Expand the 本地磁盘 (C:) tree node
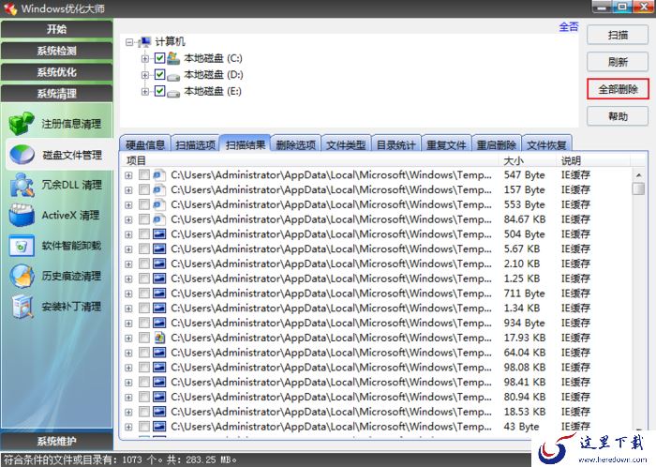The width and height of the screenshot is (656, 467). tap(144, 58)
